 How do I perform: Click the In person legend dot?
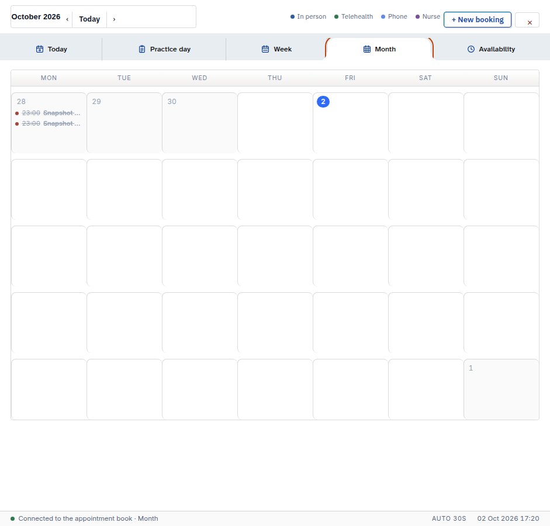coord(292,17)
